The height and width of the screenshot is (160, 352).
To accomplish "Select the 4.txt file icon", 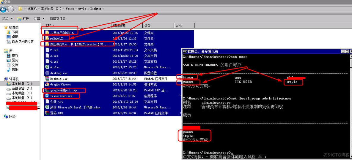I will tap(47, 61).
